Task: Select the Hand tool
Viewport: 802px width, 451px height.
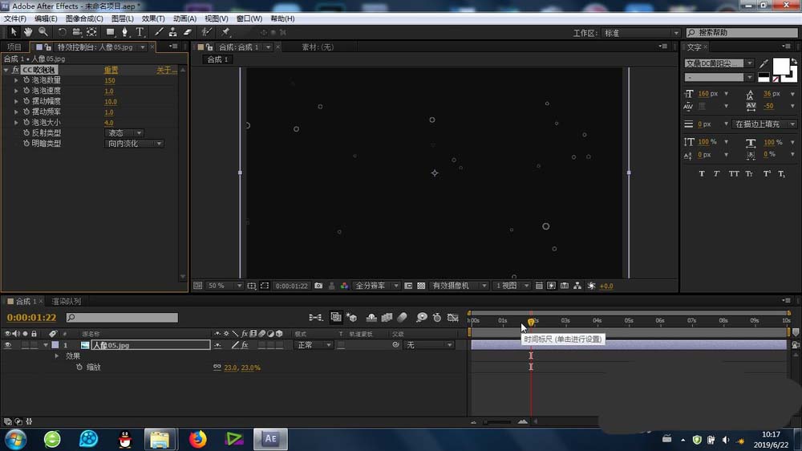Action: tap(28, 32)
